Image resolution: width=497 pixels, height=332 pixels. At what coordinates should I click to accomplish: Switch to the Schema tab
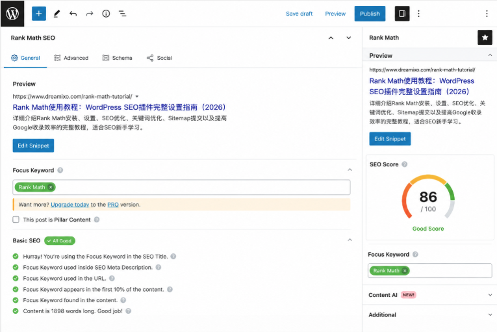118,58
